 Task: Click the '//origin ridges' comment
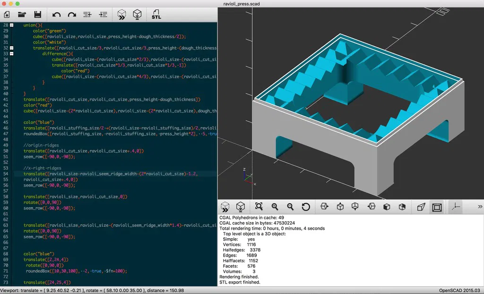(x=41, y=145)
